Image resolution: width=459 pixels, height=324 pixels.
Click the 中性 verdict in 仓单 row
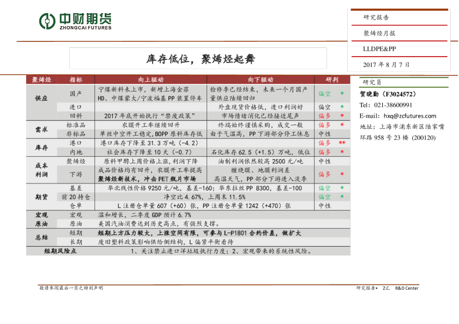point(324,206)
